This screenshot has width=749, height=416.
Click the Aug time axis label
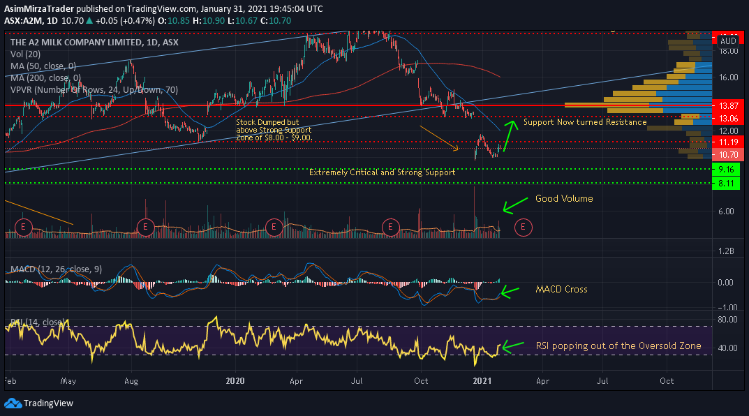tap(131, 380)
